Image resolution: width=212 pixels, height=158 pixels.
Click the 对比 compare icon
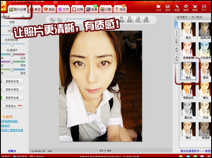138,20
